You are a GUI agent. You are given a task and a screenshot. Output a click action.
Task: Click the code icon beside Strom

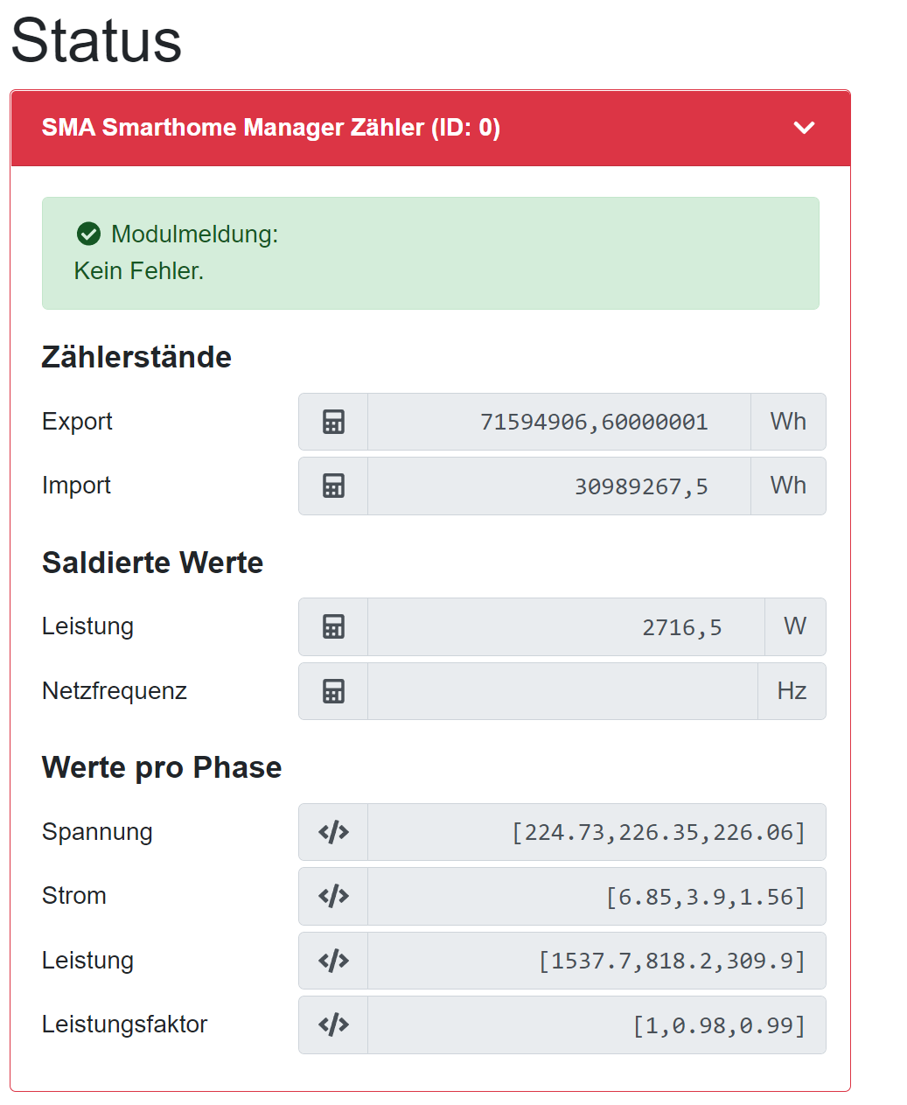click(333, 896)
